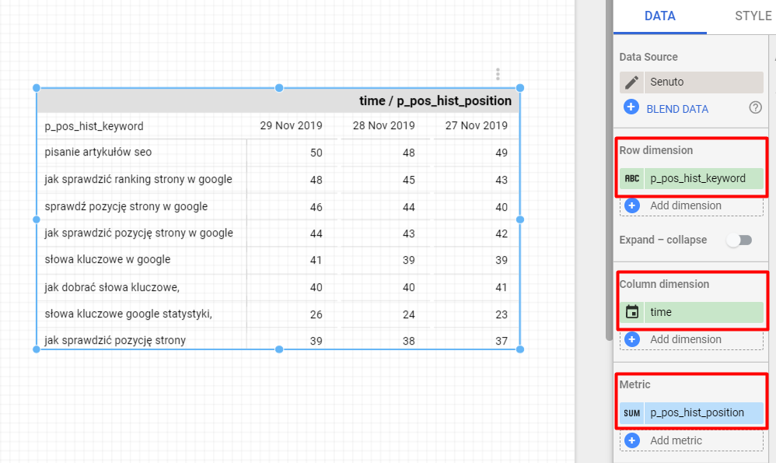This screenshot has width=776, height=463.
Task: Select the time column dimension chip
Action: pos(691,312)
